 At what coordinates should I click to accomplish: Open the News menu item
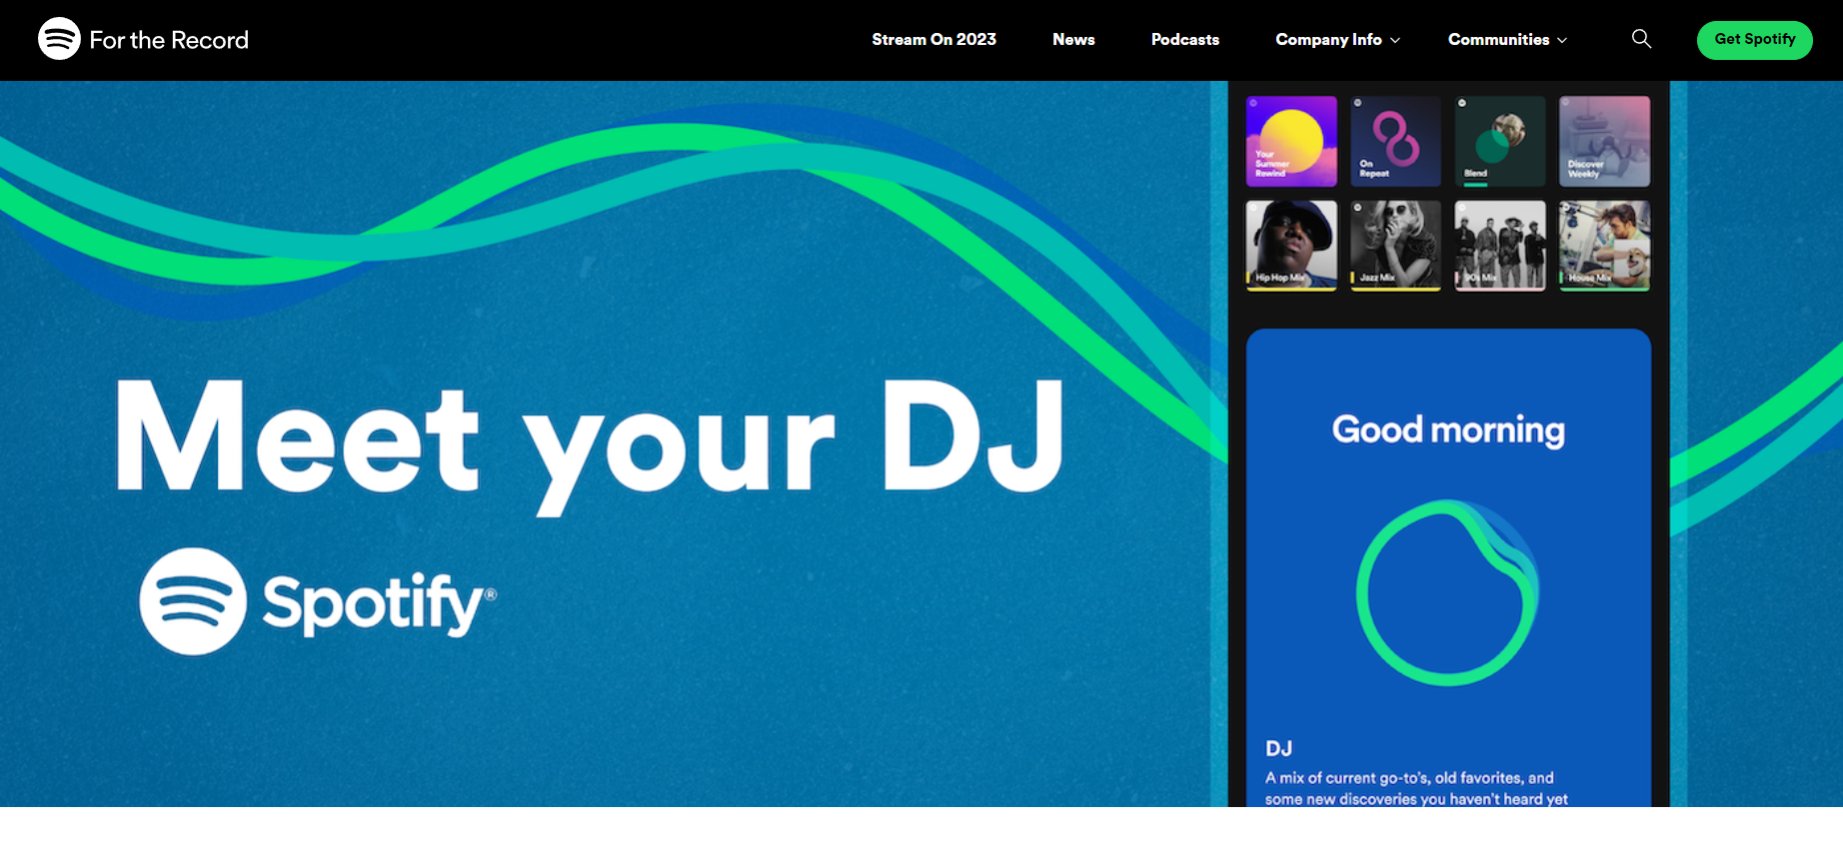[x=1073, y=40]
